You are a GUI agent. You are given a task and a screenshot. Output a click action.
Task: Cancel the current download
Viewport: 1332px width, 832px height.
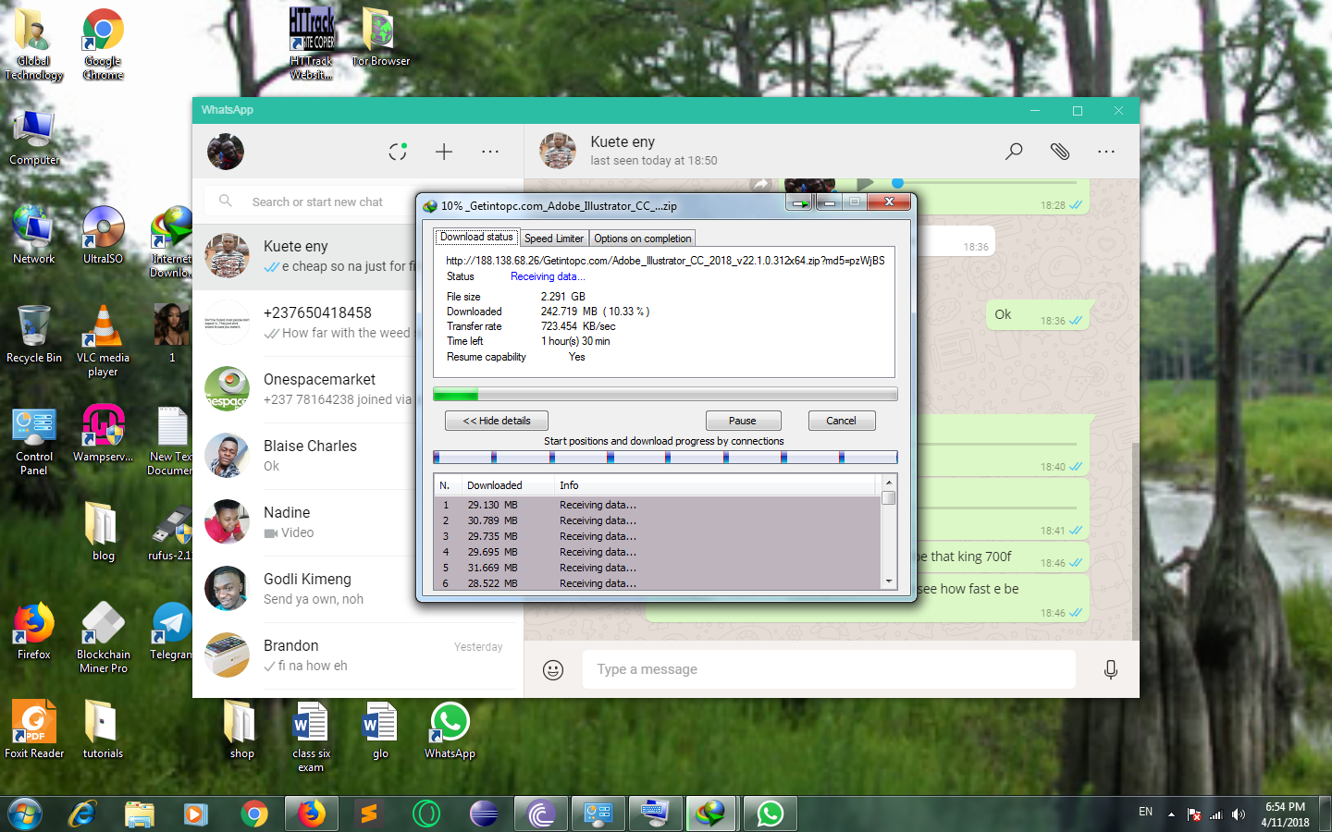coord(841,421)
